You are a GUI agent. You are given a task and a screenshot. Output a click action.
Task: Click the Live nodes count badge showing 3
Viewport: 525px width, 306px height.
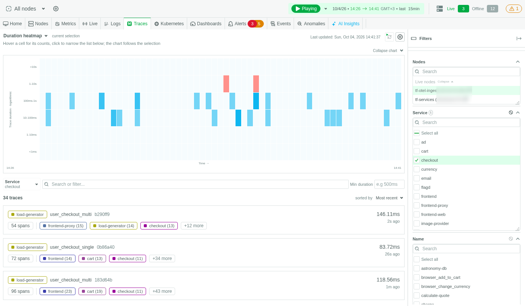(x=463, y=9)
